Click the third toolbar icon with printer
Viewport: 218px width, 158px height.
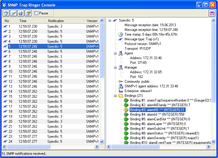pyautogui.click(x=21, y=13)
